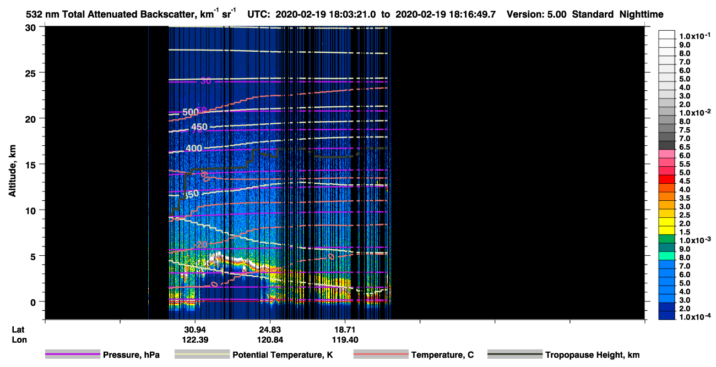Click the longitude value 119.40
The height and width of the screenshot is (367, 716).
pyautogui.click(x=345, y=340)
